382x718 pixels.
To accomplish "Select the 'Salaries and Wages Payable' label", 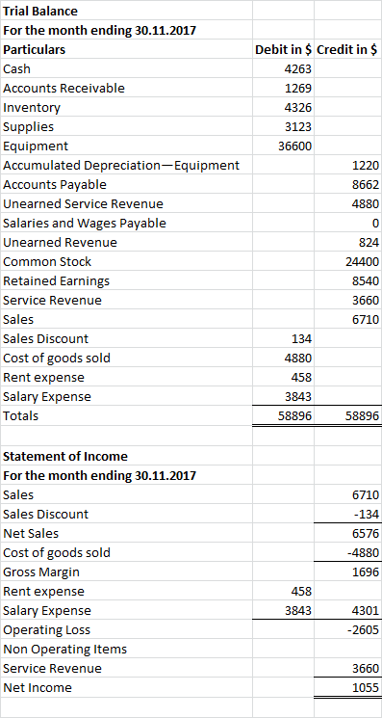I will tap(85, 224).
